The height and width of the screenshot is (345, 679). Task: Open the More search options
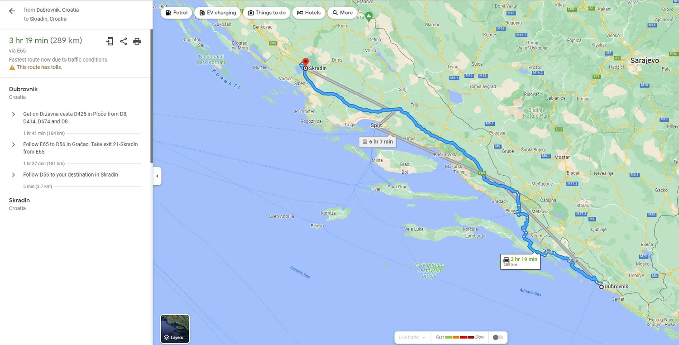pos(342,13)
